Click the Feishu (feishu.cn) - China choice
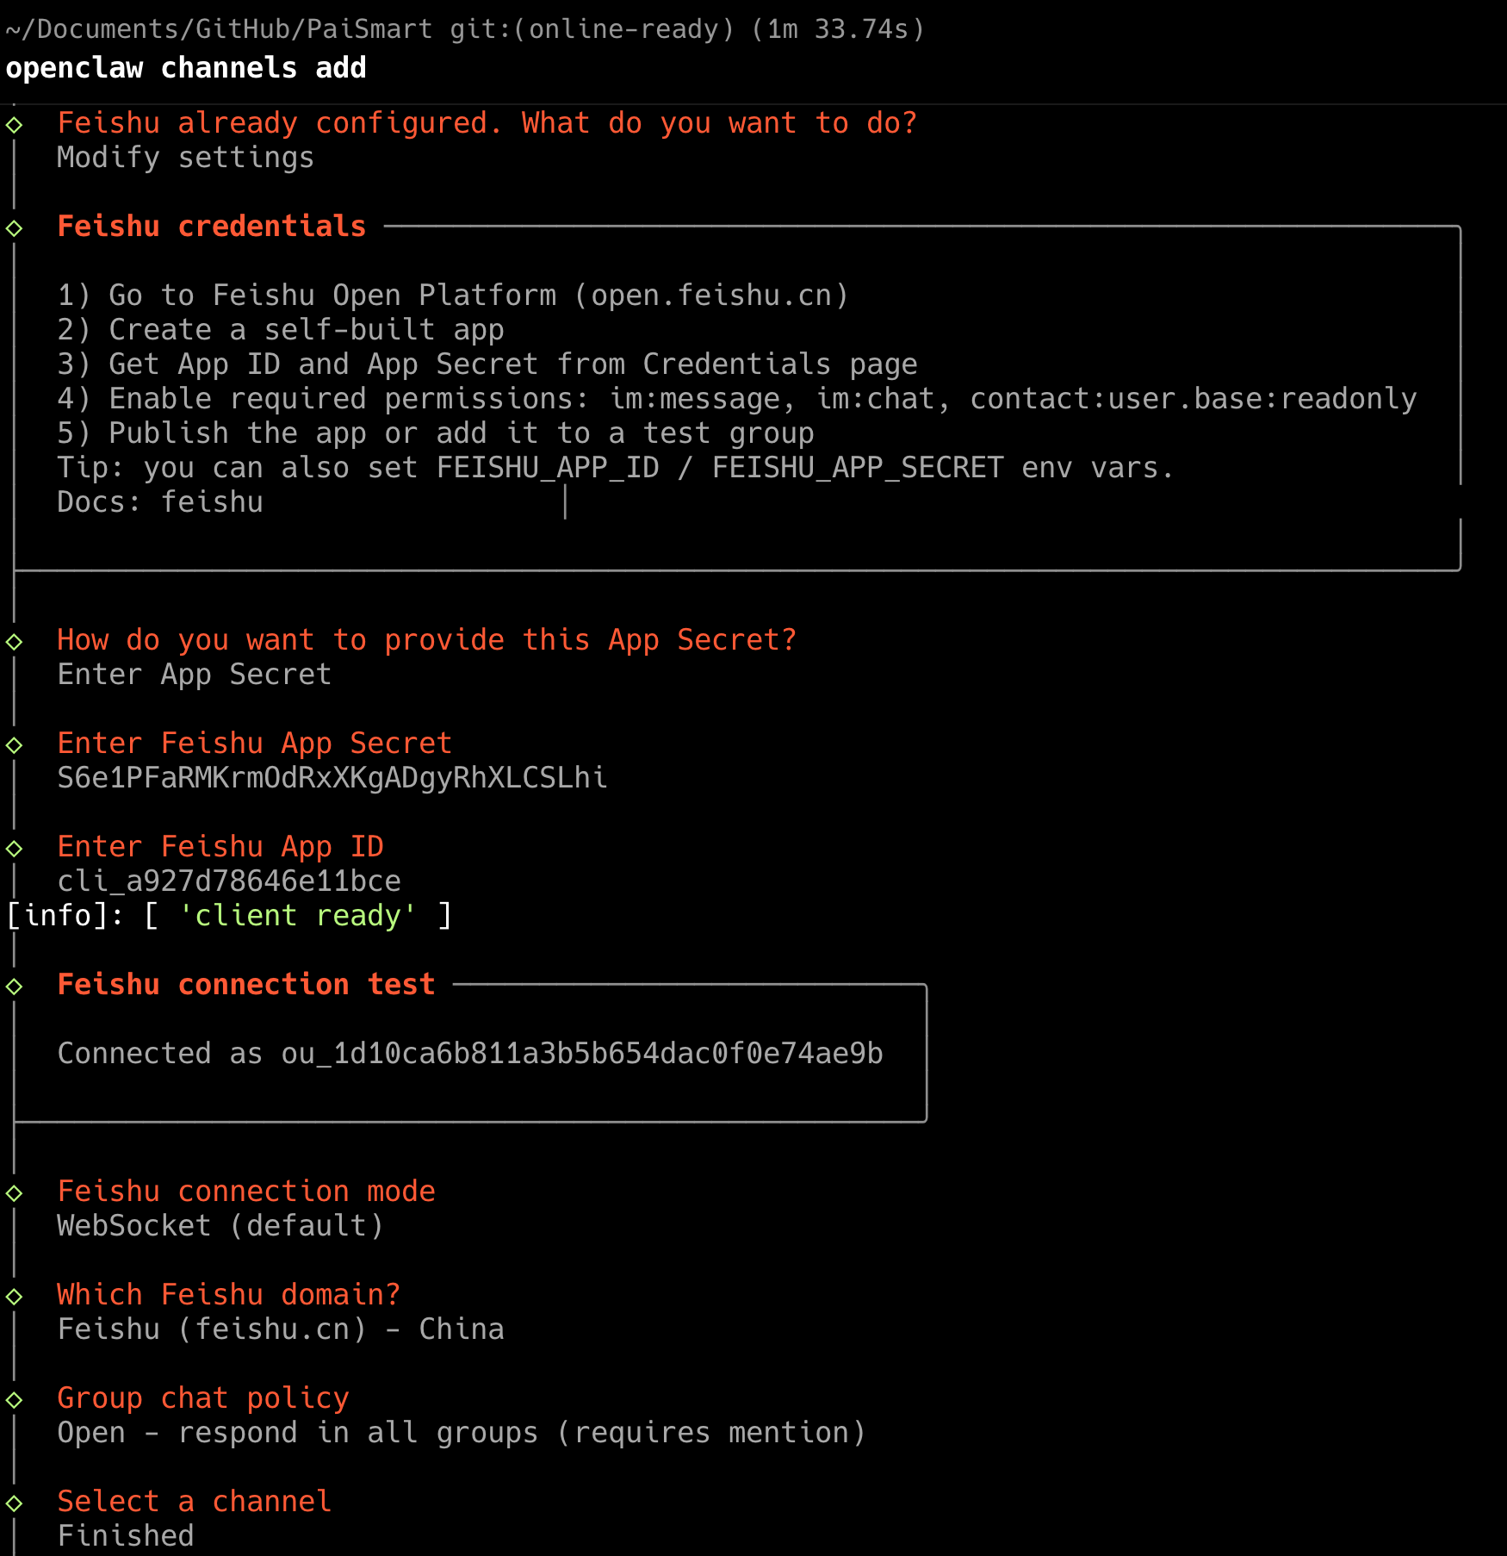The height and width of the screenshot is (1556, 1507). point(281,1329)
